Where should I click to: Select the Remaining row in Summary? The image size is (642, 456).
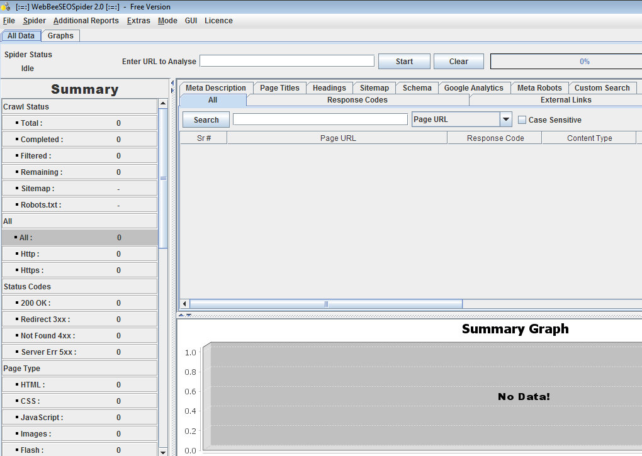pyautogui.click(x=80, y=172)
